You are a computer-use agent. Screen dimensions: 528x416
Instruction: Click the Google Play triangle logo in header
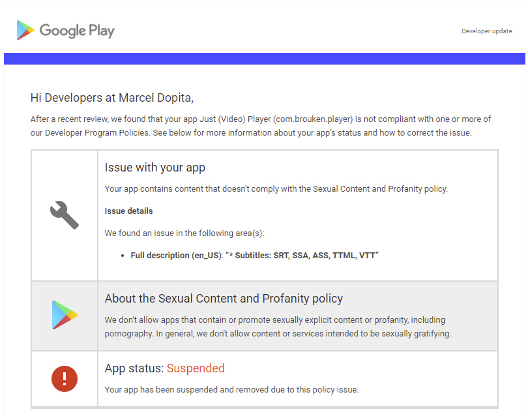25,30
